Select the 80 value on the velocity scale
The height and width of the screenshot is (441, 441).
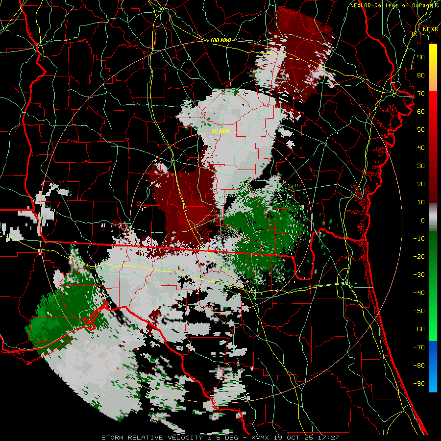point(421,75)
